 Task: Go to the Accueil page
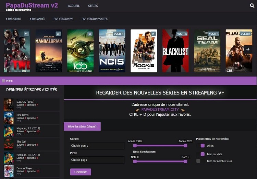pyautogui.click(x=74, y=6)
